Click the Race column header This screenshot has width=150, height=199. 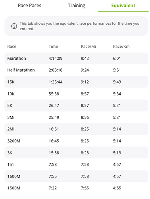(x=12, y=47)
